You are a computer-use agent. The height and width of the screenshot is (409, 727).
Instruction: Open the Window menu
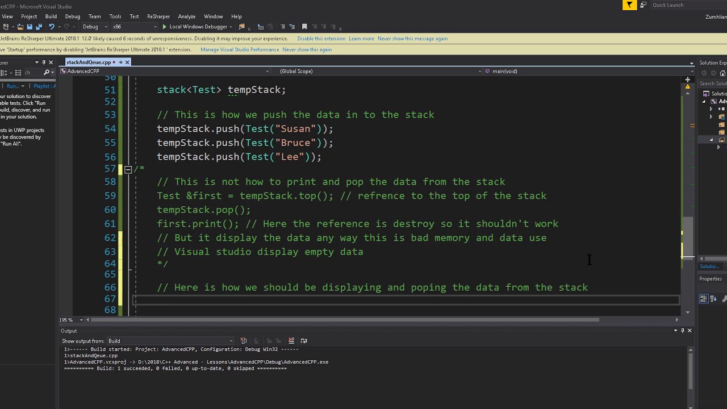(x=214, y=16)
